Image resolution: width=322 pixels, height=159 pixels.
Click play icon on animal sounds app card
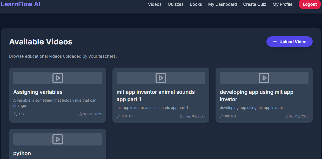pyautogui.click(x=161, y=78)
